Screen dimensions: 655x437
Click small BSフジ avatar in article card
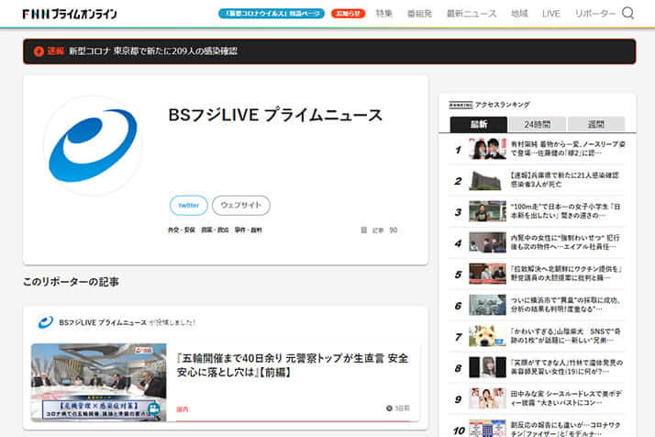tap(46, 322)
